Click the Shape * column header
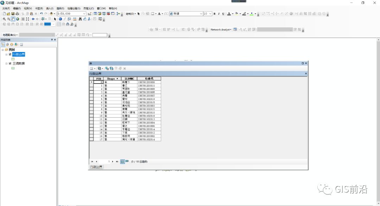Image resolution: width=380 pixels, height=206 pixels. click(x=113, y=79)
